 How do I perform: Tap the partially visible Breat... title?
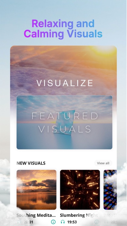110,215
